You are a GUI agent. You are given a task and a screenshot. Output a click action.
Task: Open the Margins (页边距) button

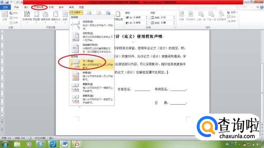tap(36, 16)
